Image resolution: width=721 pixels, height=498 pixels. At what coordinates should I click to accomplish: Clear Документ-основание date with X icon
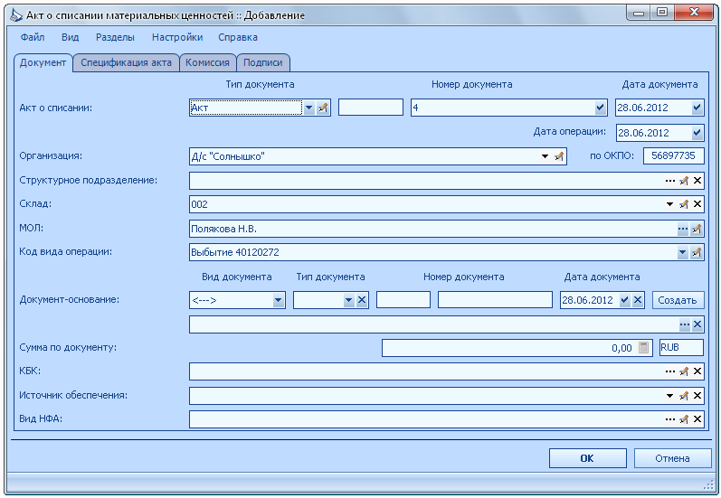point(637,300)
